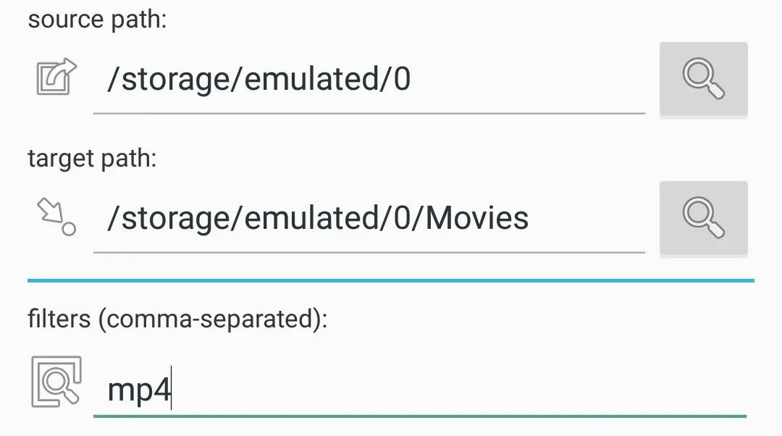The width and height of the screenshot is (782, 436).
Task: Click the "source path:" label
Action: (97, 20)
